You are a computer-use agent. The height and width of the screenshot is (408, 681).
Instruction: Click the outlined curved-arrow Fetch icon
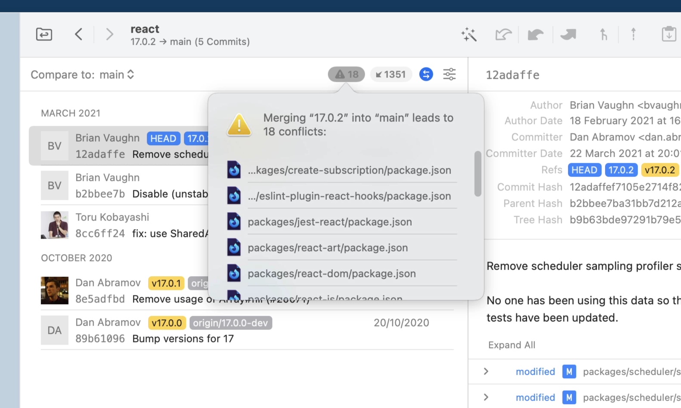tap(503, 34)
